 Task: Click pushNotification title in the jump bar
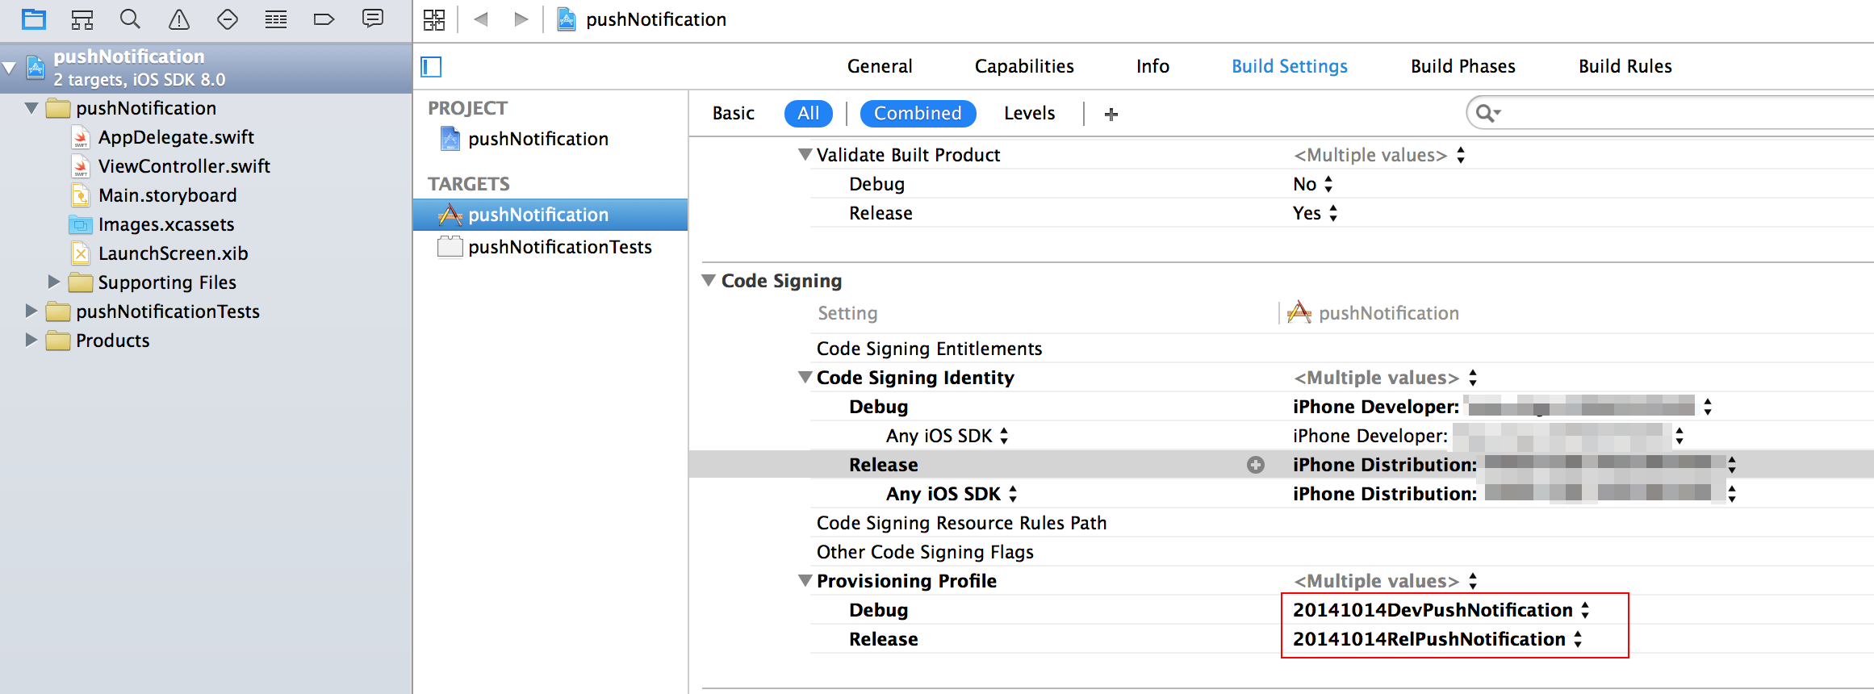point(656,19)
